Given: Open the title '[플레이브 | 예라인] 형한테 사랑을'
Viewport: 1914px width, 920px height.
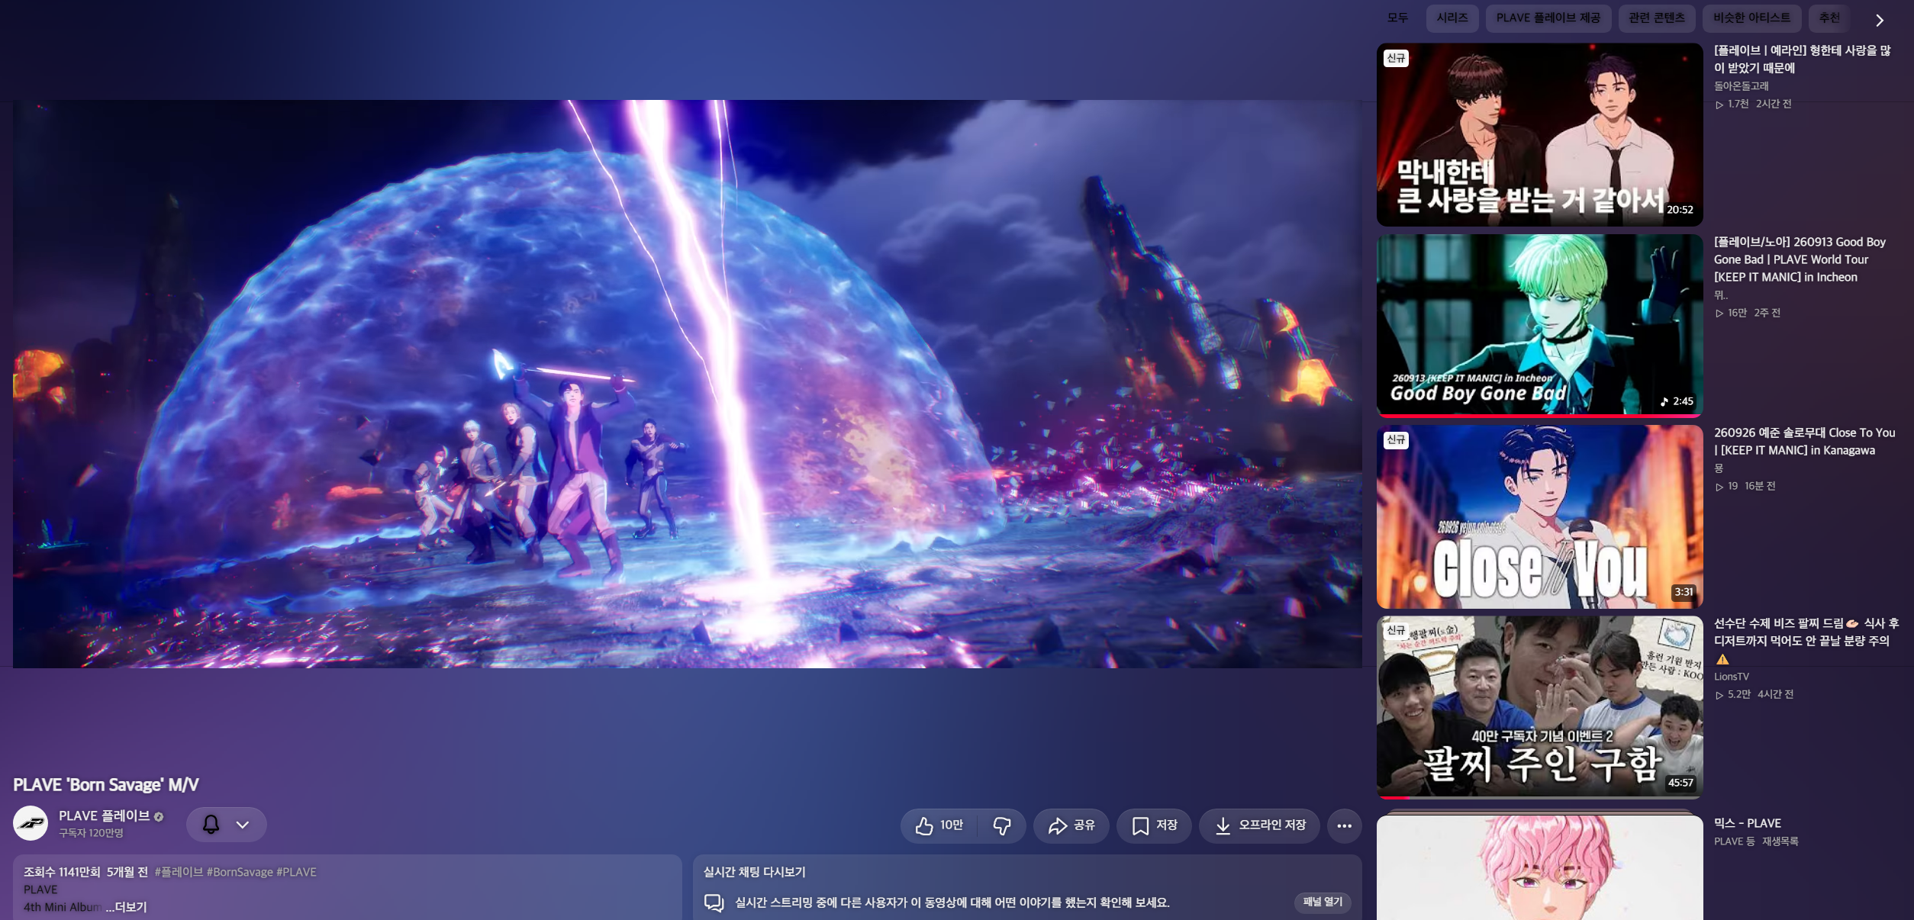Looking at the screenshot, I should point(1803,60).
